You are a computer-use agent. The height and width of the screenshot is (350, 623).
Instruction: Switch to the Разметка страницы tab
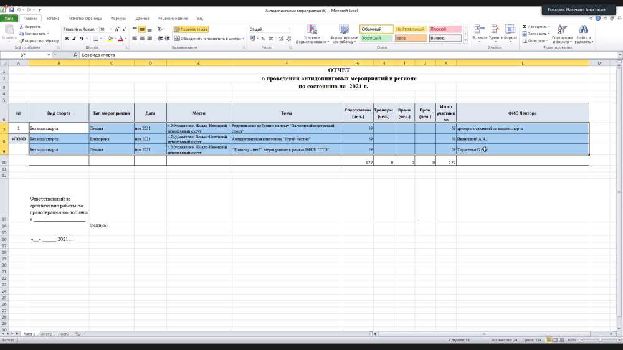85,18
